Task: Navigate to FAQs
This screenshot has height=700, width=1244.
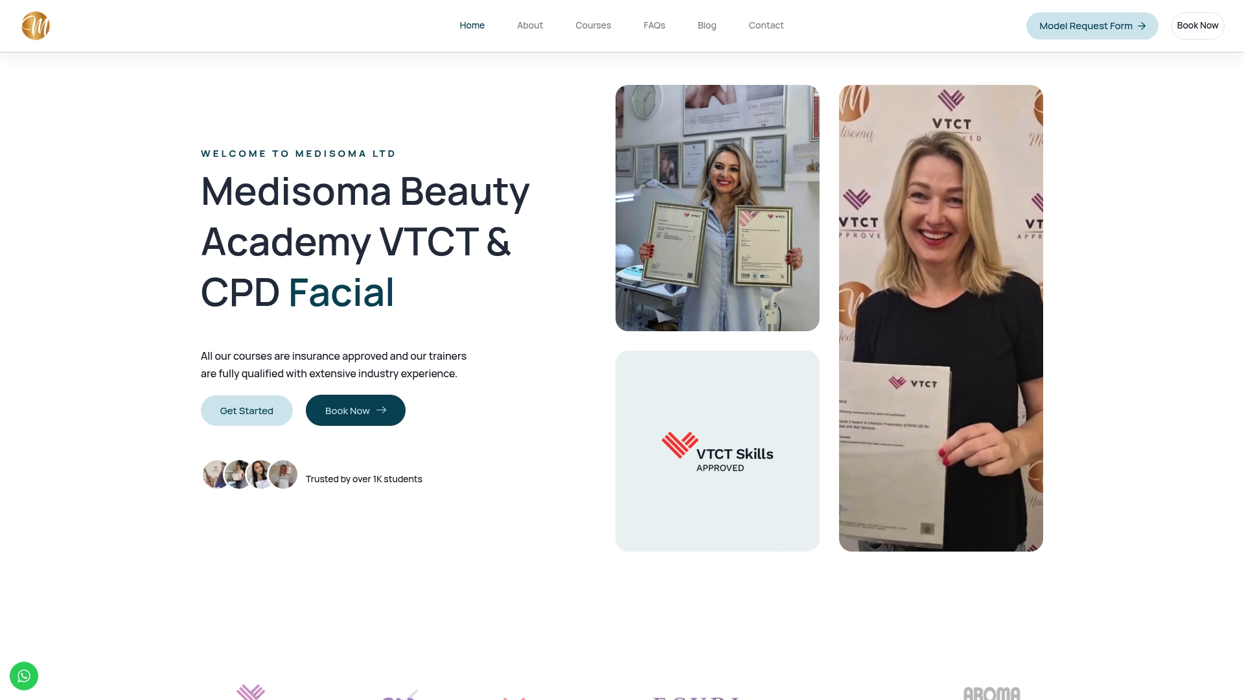Action: [654, 25]
